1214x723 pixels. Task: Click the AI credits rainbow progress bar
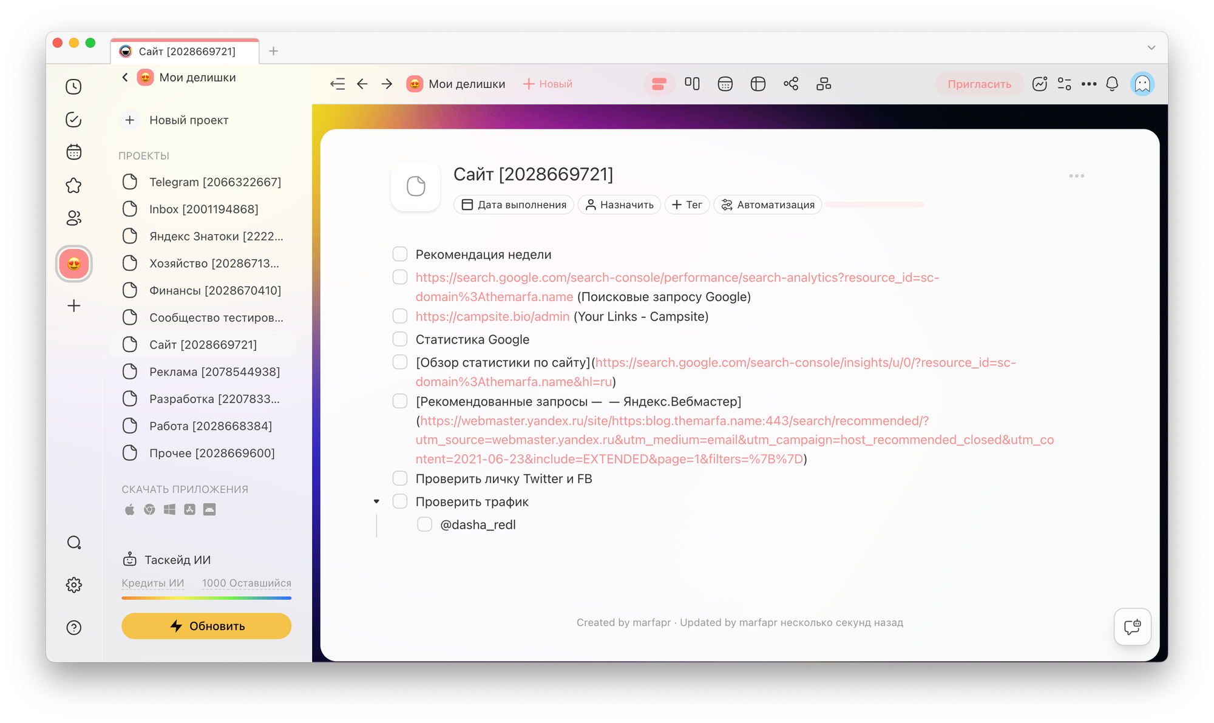[206, 598]
